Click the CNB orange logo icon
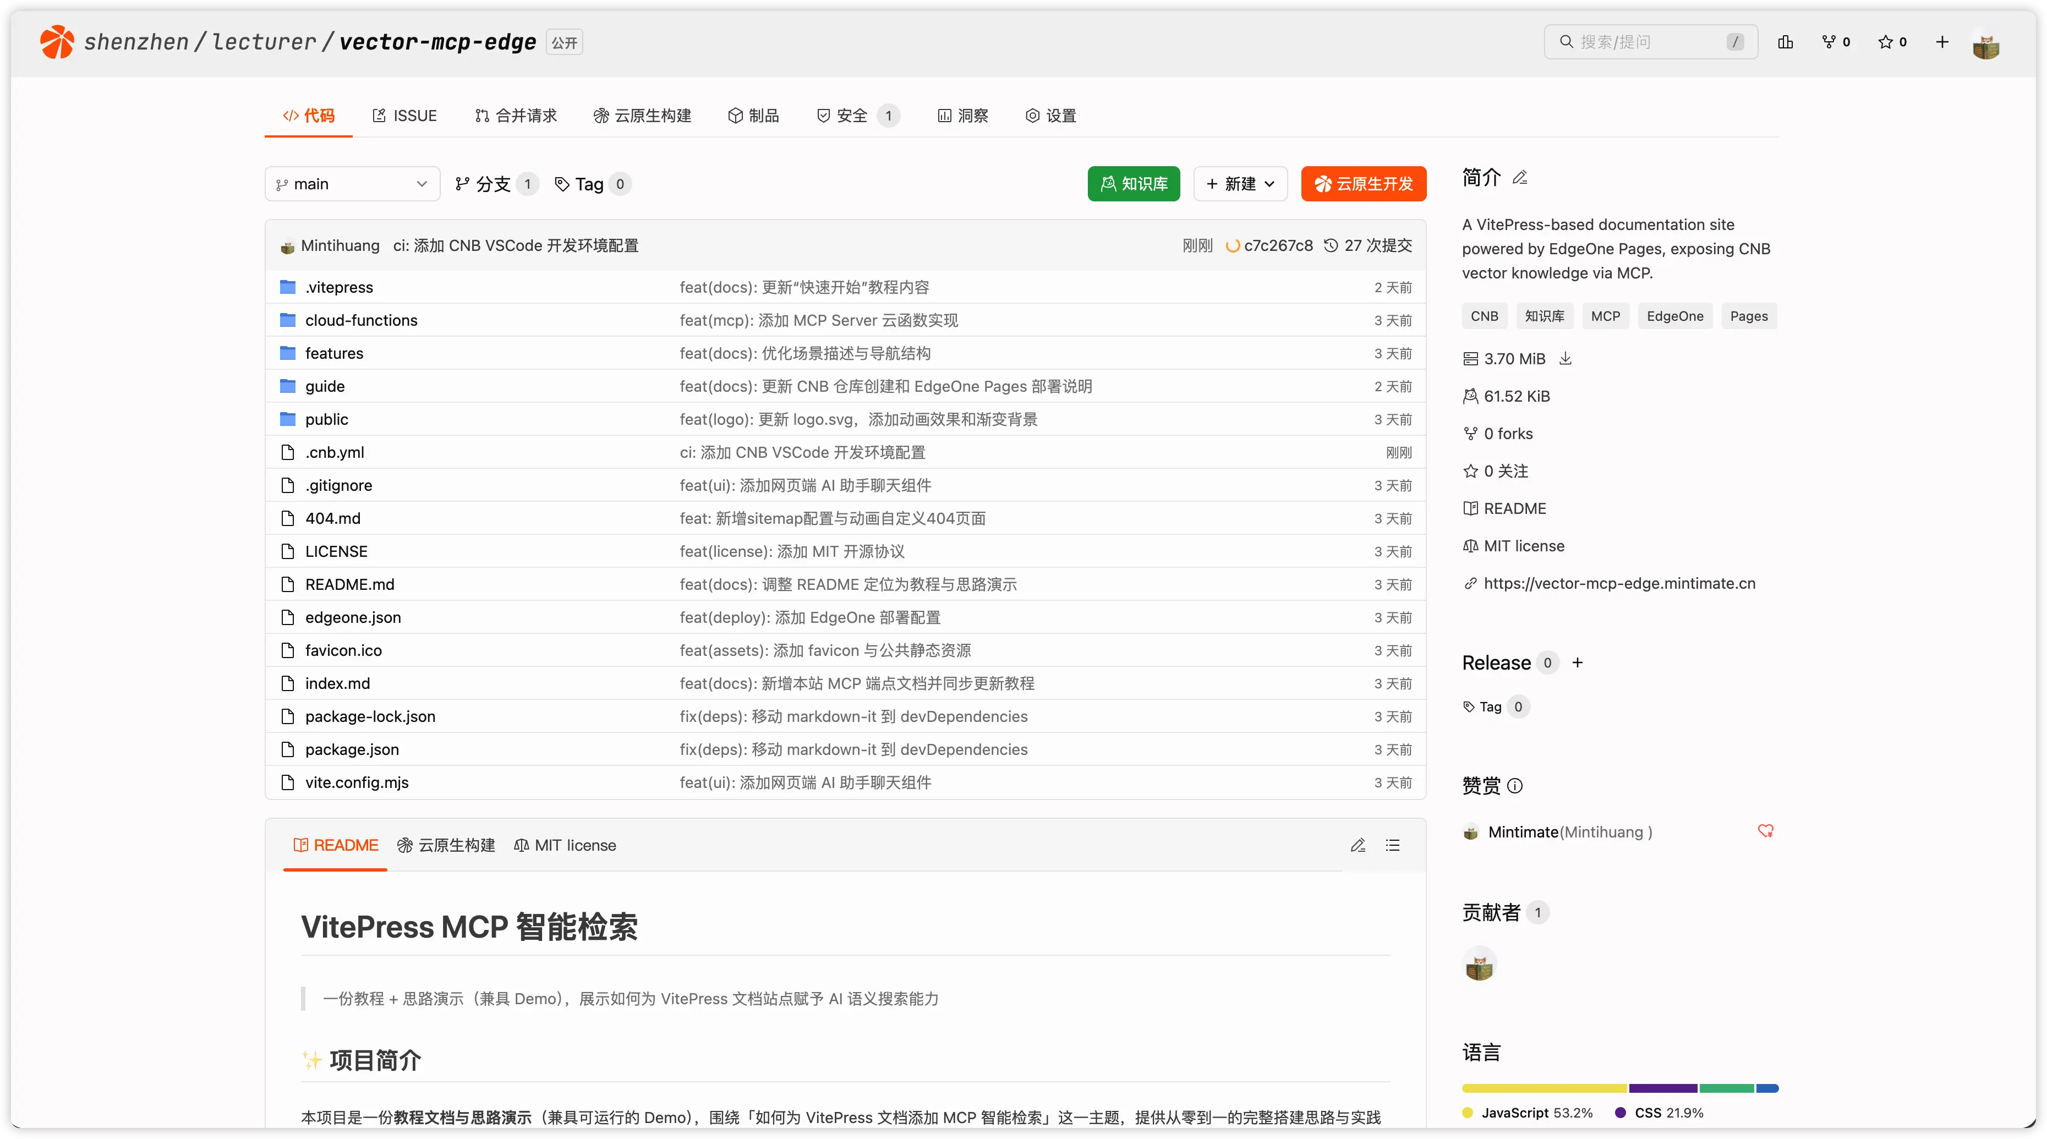 57,41
